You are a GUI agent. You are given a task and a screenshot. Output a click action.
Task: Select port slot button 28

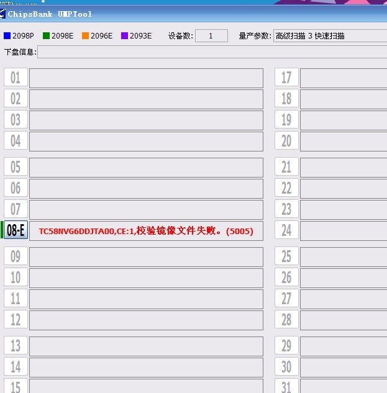pyautogui.click(x=286, y=320)
